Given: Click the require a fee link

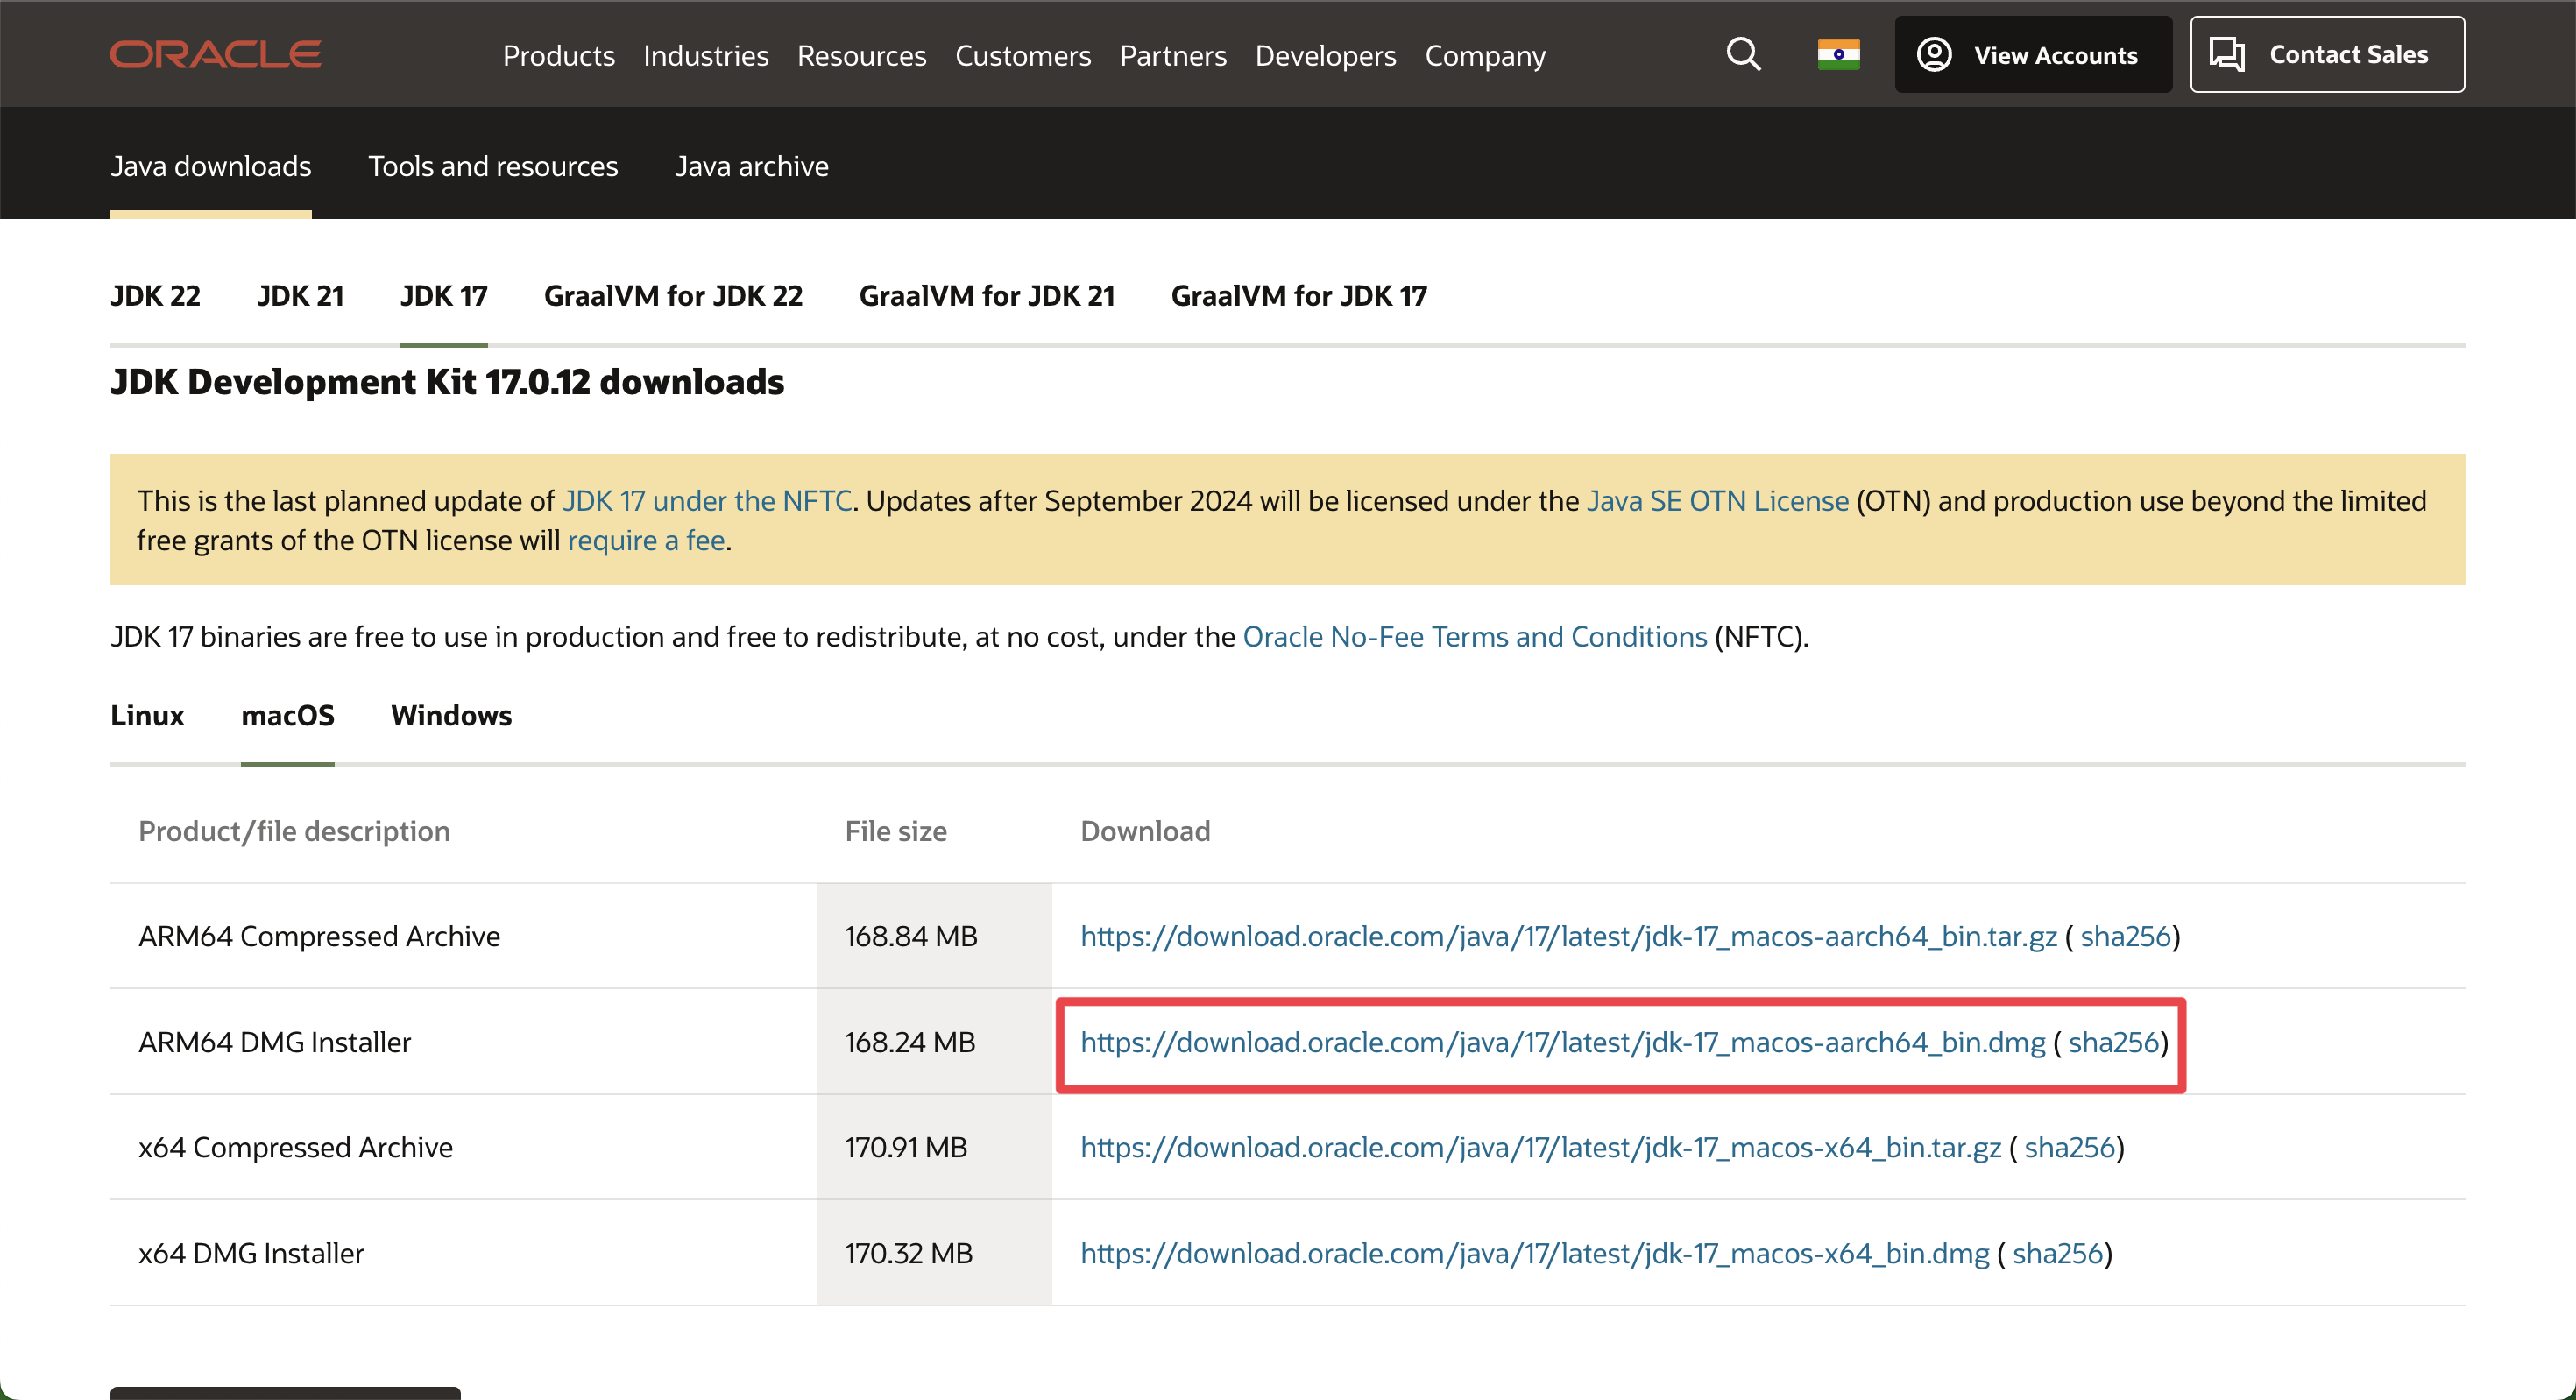Looking at the screenshot, I should tap(646, 541).
